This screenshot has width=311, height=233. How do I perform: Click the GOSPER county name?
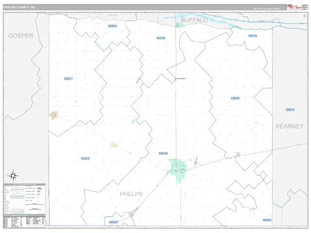[20, 35]
